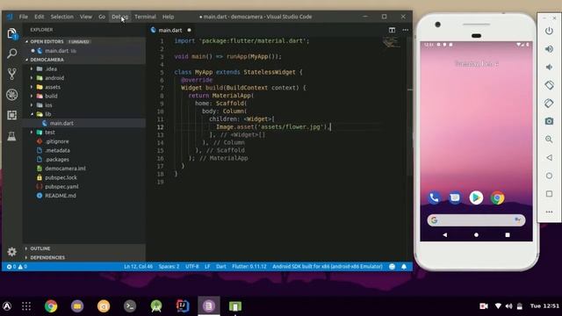Collapse the lib folder

[32, 114]
